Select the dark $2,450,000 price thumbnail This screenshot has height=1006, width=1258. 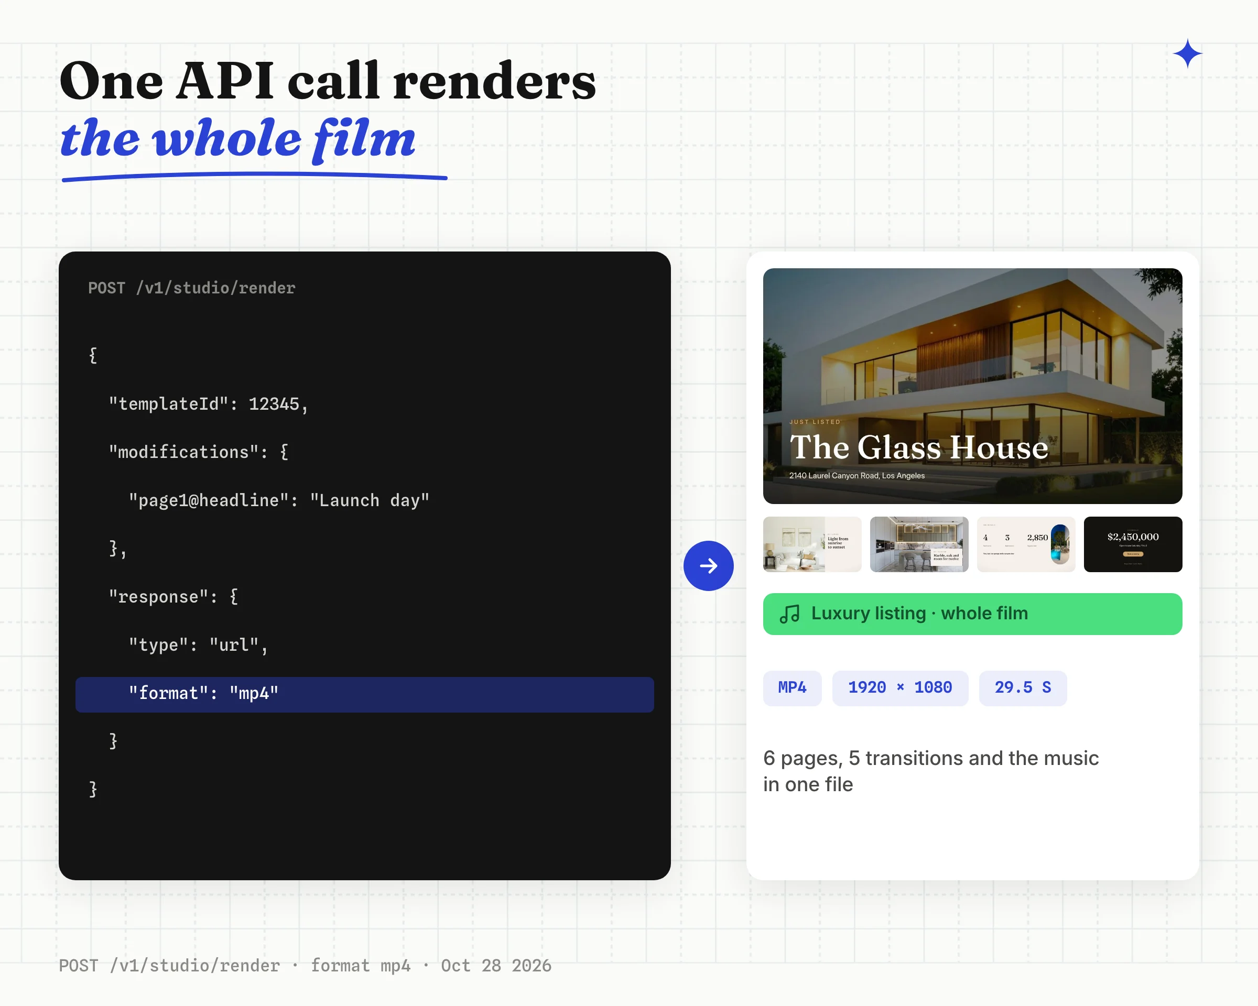[x=1133, y=544]
